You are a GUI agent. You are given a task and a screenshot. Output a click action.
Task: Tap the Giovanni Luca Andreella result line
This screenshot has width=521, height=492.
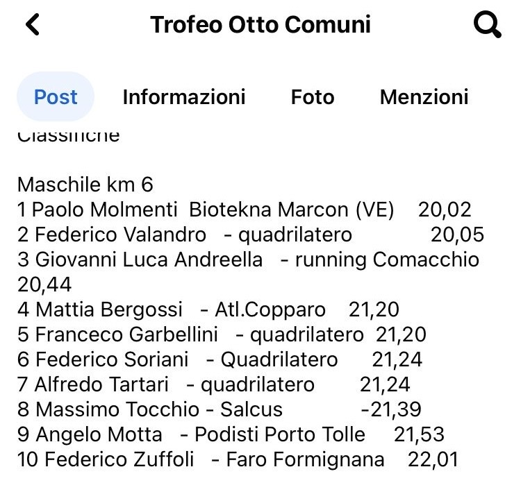pyautogui.click(x=248, y=272)
